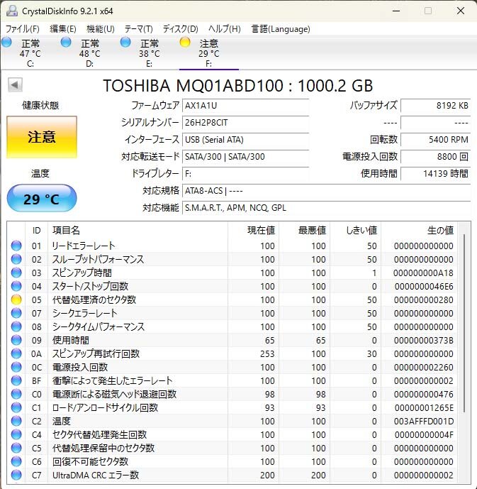Click the buffer size field 8192 KB
This screenshot has height=489, width=477.
click(x=435, y=106)
